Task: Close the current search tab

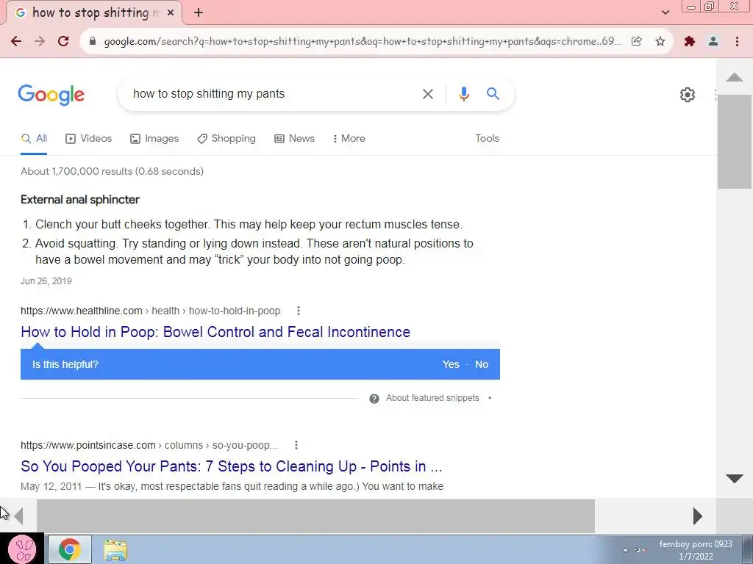Action: pyautogui.click(x=170, y=12)
